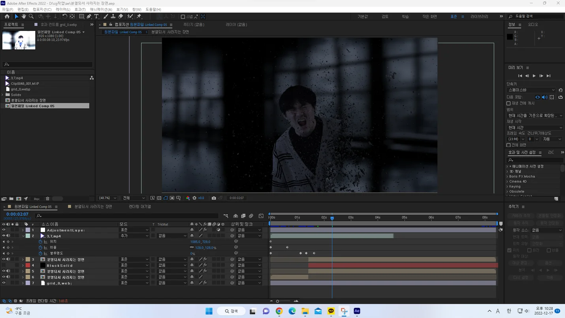
Task: Toggle the transparency grid icon in viewer
Action: click(x=159, y=198)
